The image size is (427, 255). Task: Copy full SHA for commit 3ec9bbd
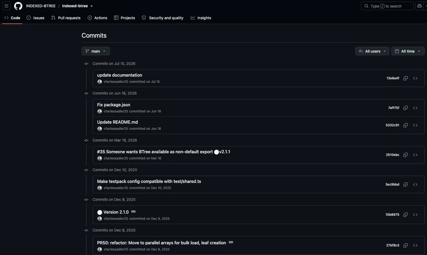click(406, 184)
